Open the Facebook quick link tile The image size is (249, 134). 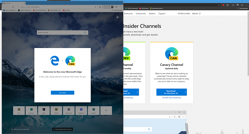[31, 111]
